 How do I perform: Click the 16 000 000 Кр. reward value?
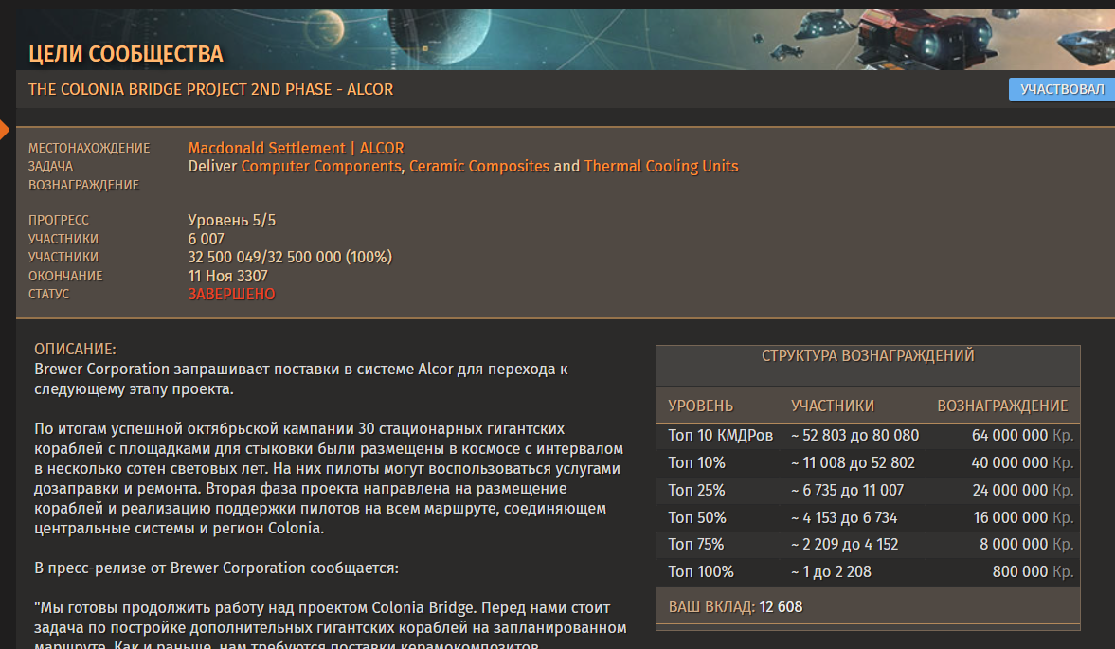tap(1023, 517)
